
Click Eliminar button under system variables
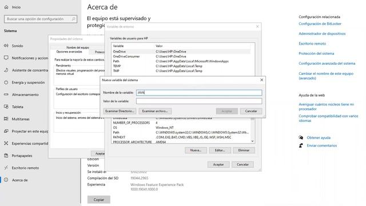tap(244, 150)
